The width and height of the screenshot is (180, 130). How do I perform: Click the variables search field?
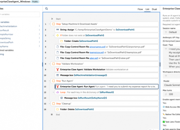20,14
